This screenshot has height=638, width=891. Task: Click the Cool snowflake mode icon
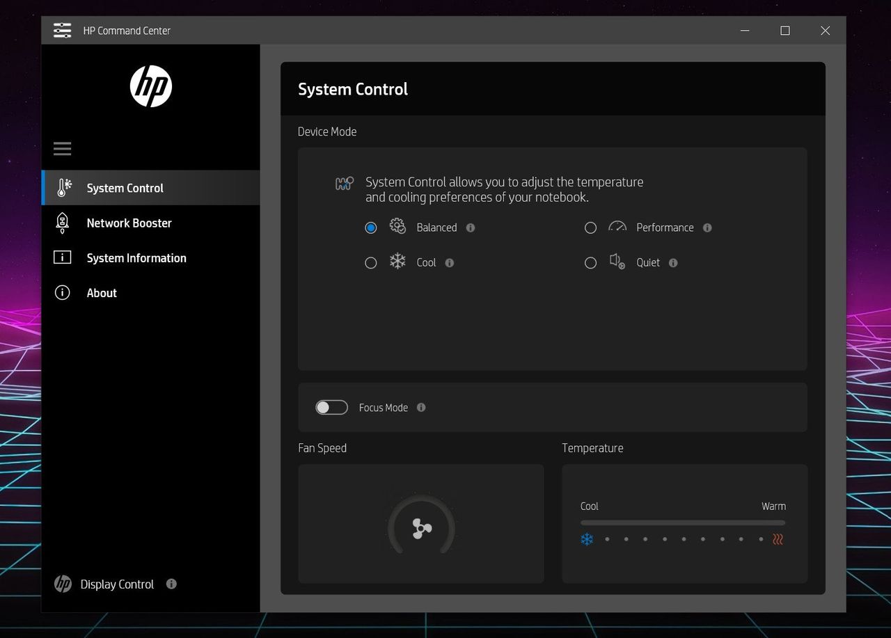[397, 262]
